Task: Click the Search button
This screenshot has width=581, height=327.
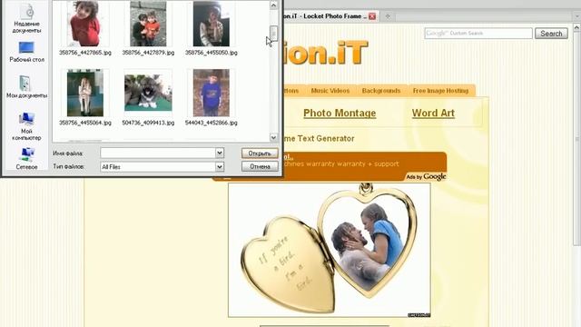Action: 551,34
